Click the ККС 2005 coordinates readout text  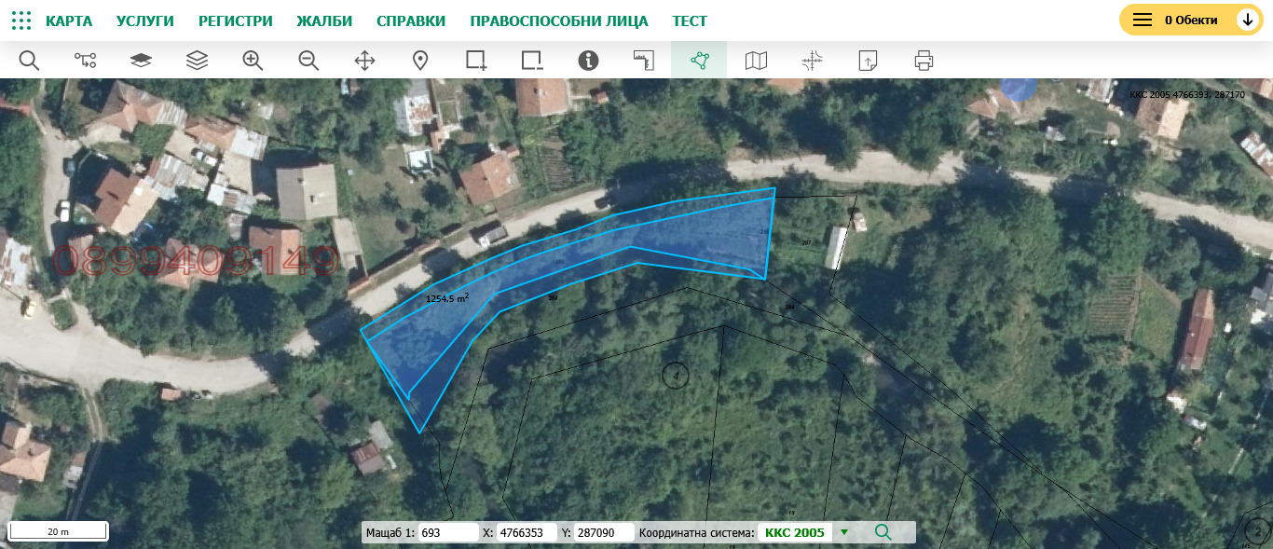pyautogui.click(x=1186, y=94)
